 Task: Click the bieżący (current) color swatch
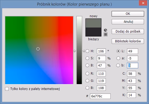coord(93,32)
